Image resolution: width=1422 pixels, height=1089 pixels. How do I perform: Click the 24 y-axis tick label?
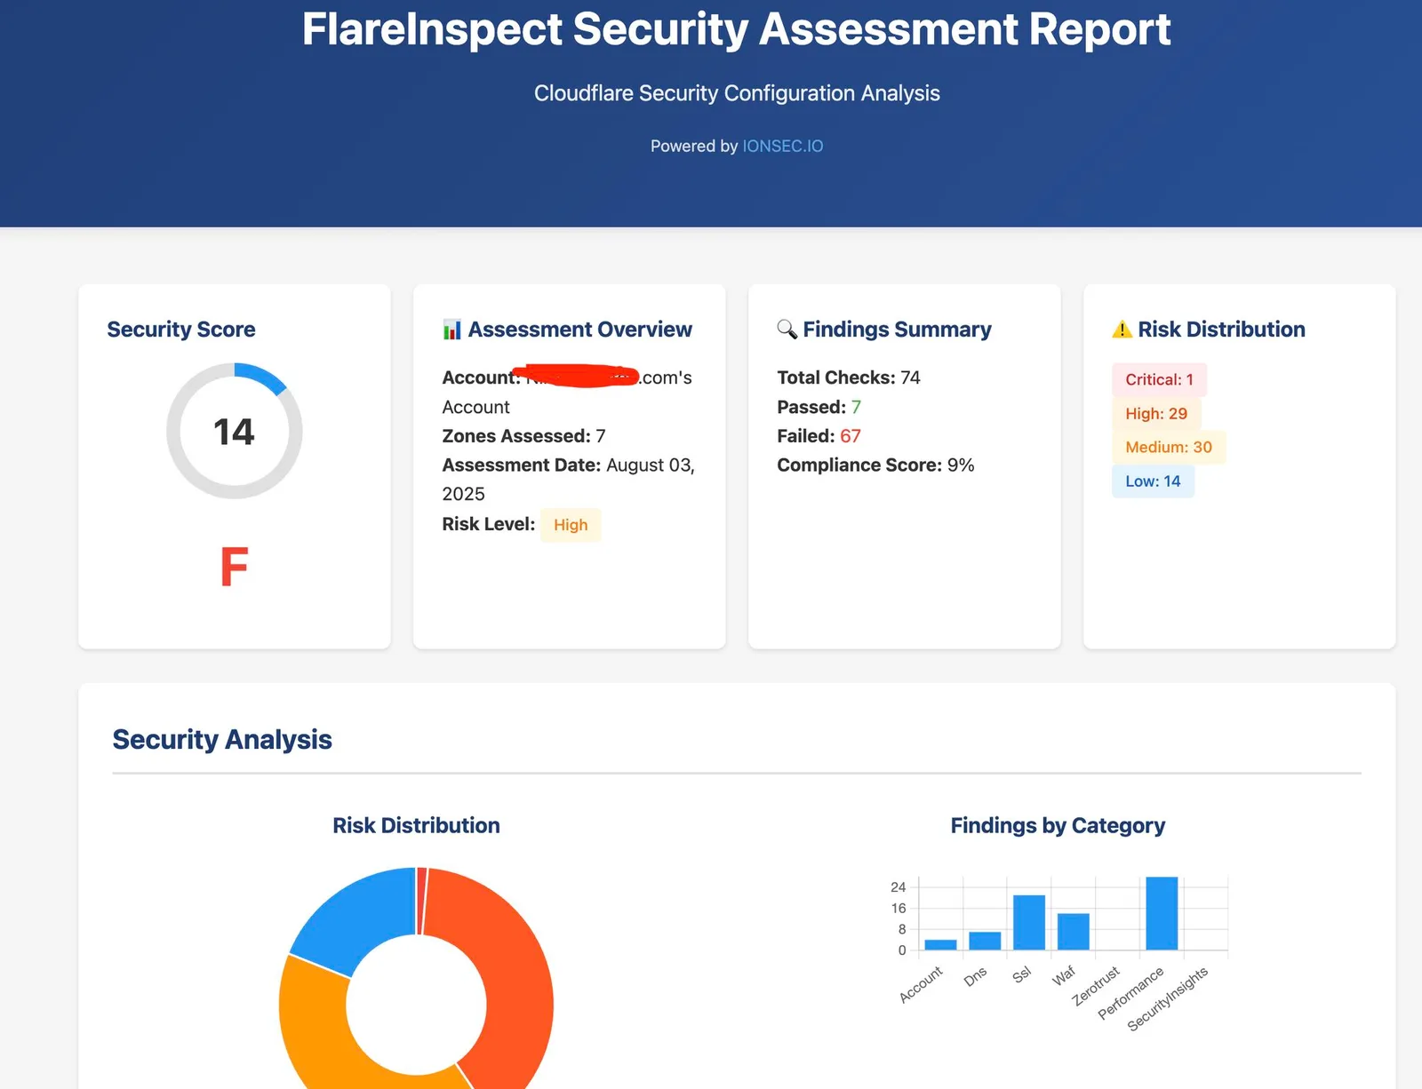click(898, 887)
